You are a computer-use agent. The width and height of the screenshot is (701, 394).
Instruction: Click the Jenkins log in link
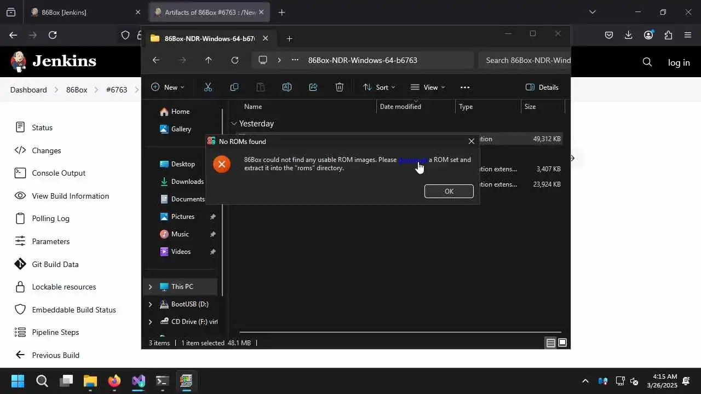pyautogui.click(x=679, y=62)
